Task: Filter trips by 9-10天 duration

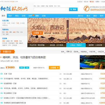Action: tap(22, 23)
